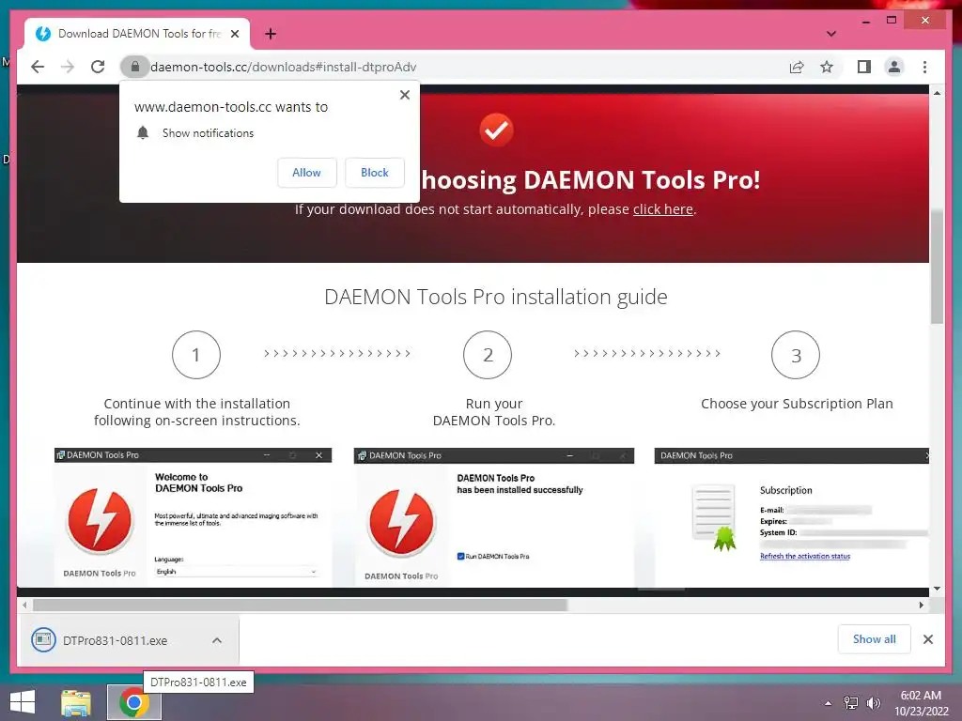Click the scroll left arrow

(24, 606)
